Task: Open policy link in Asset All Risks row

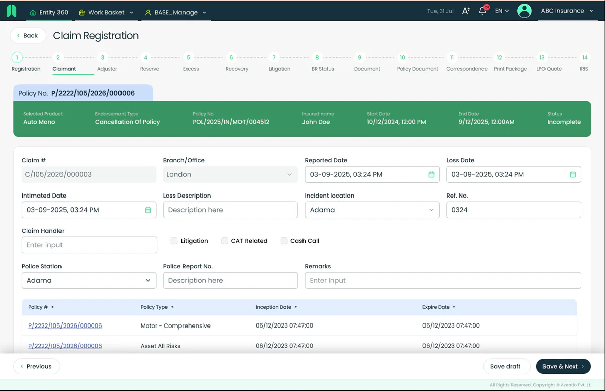Action: [65, 346]
